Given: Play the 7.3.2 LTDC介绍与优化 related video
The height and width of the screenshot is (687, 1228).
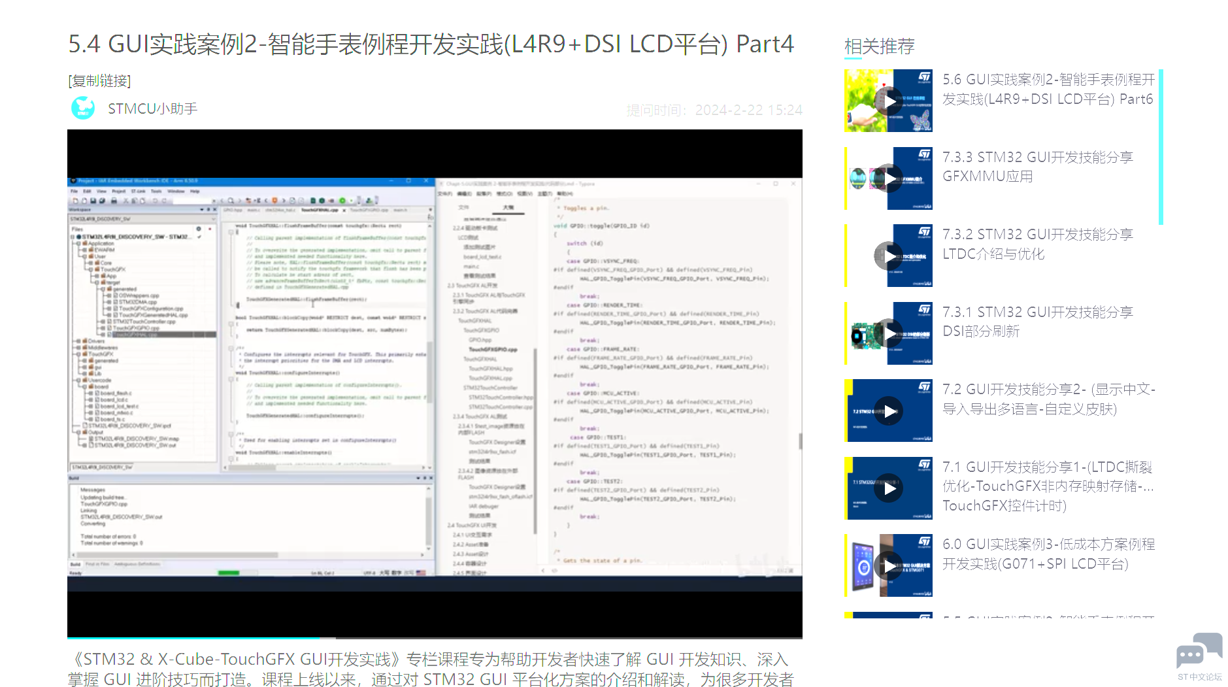Looking at the screenshot, I should [x=889, y=256].
